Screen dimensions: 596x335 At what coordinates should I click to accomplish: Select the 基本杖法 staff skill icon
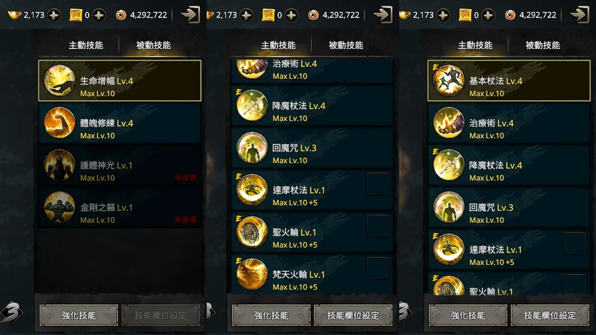[448, 81]
